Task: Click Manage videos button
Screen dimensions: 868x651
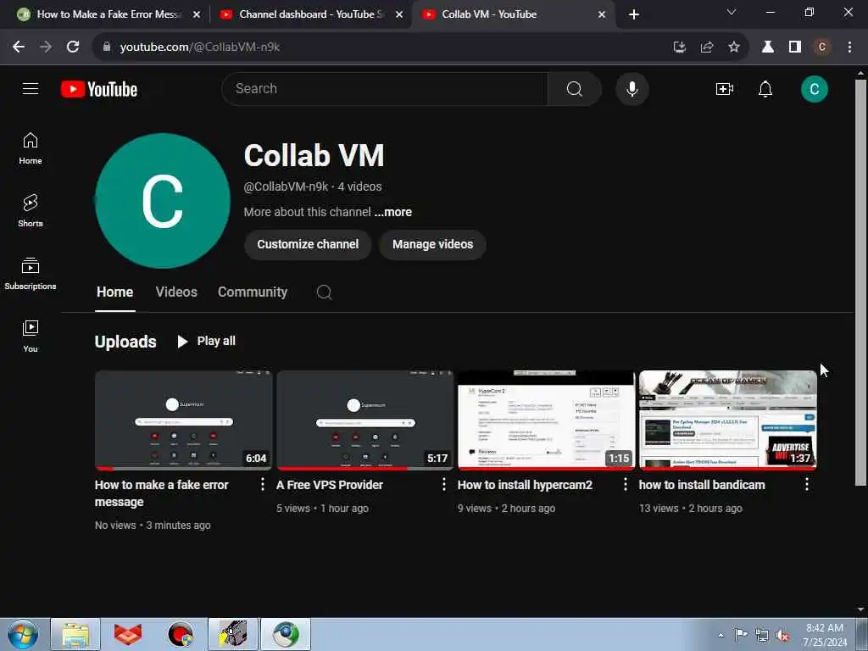Action: tap(433, 244)
